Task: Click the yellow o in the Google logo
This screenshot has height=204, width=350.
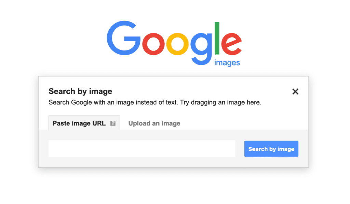Action: pyautogui.click(x=177, y=44)
